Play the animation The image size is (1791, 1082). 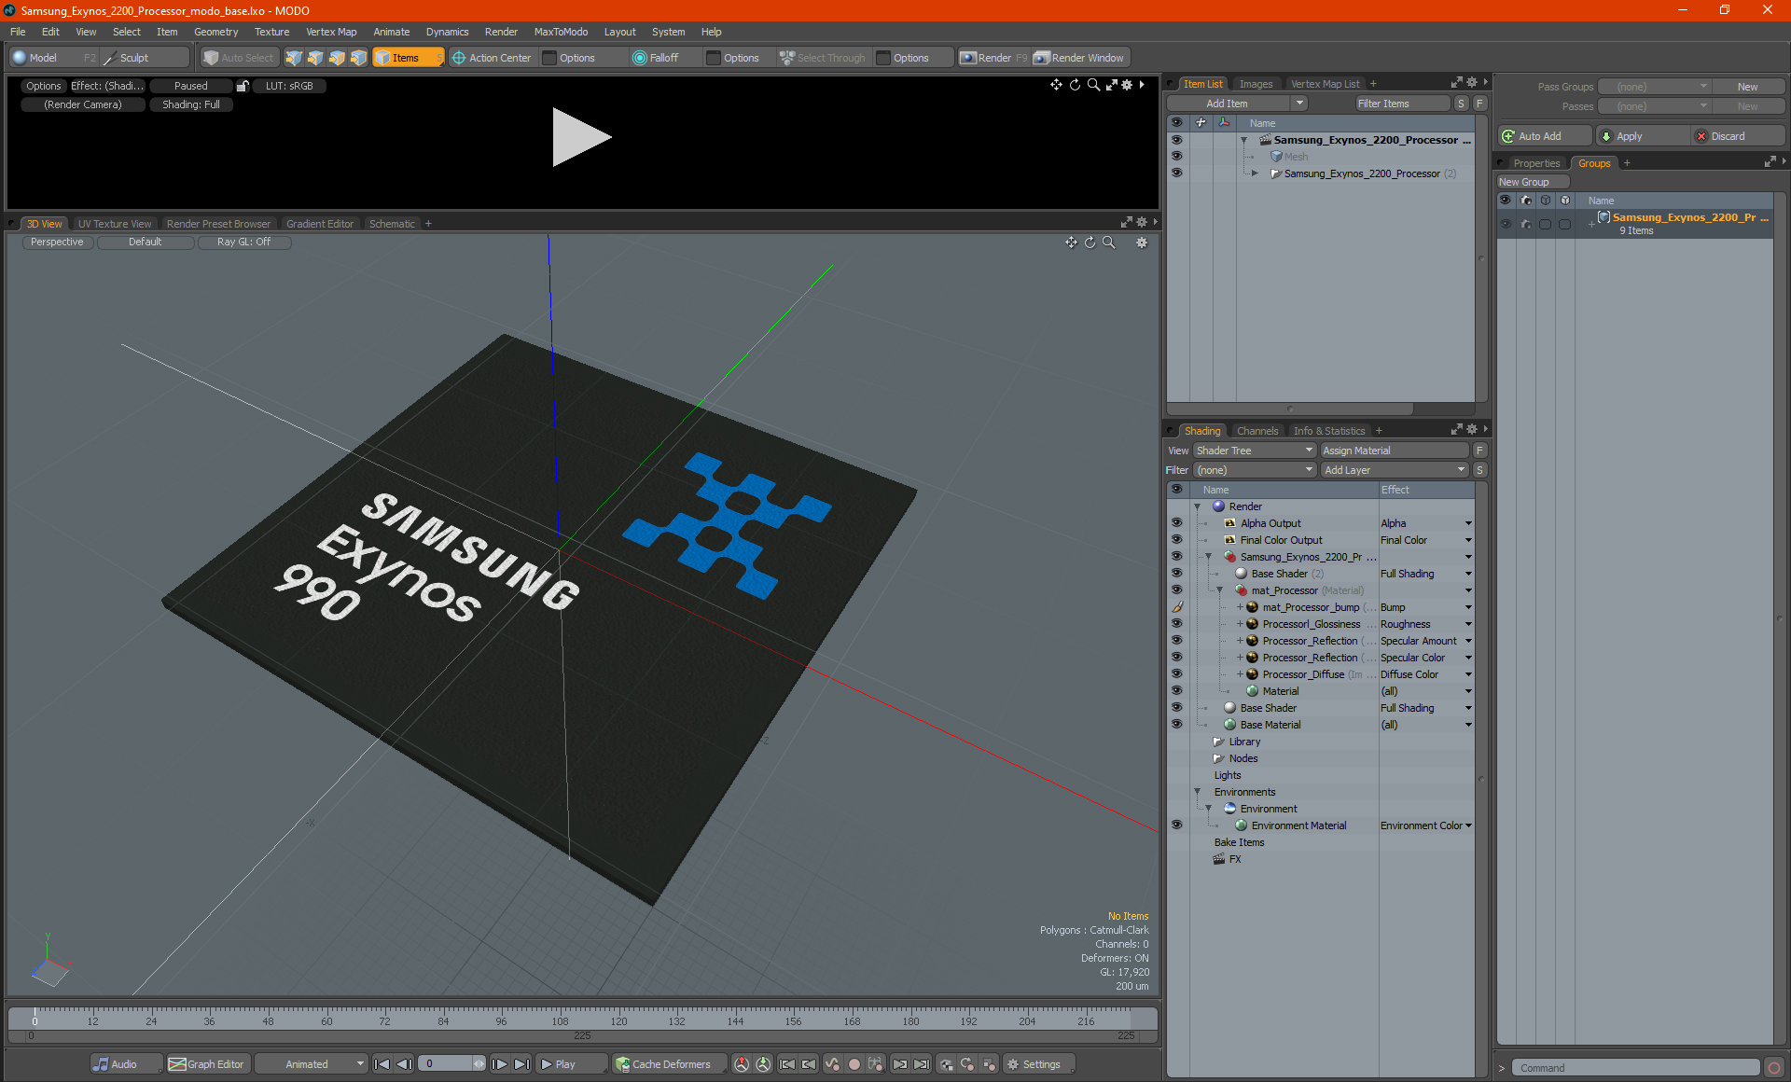(x=572, y=1064)
